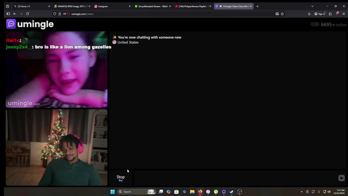
Task: Focus the chat message input box
Action: [x=235, y=178]
